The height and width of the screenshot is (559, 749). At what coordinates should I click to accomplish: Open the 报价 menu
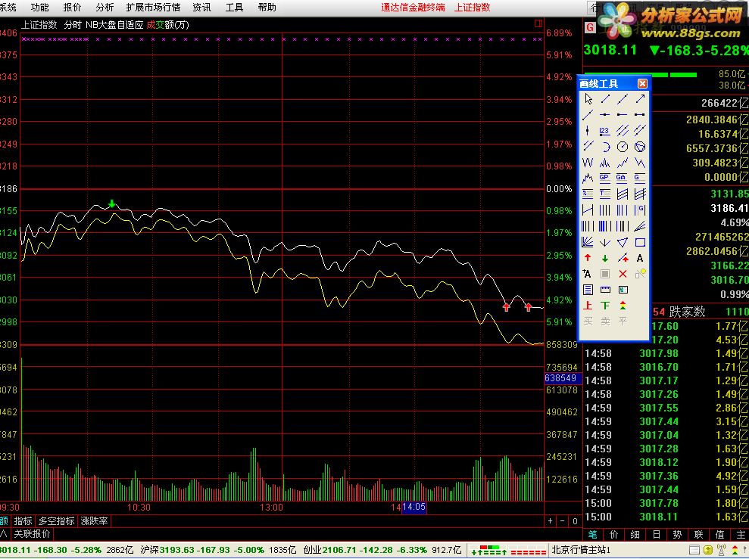[72, 7]
